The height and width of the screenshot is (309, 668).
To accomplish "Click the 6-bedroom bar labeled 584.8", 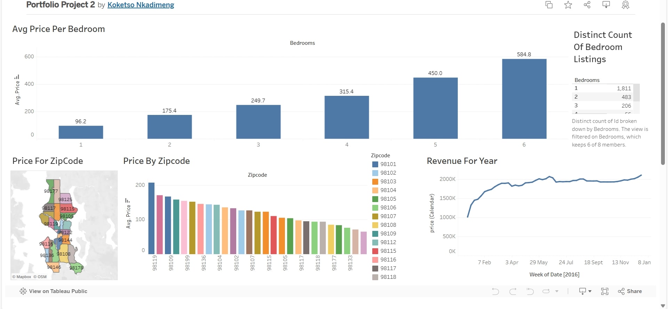I will [524, 99].
